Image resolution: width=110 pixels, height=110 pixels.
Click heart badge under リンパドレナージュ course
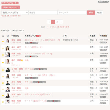pos(31,56)
